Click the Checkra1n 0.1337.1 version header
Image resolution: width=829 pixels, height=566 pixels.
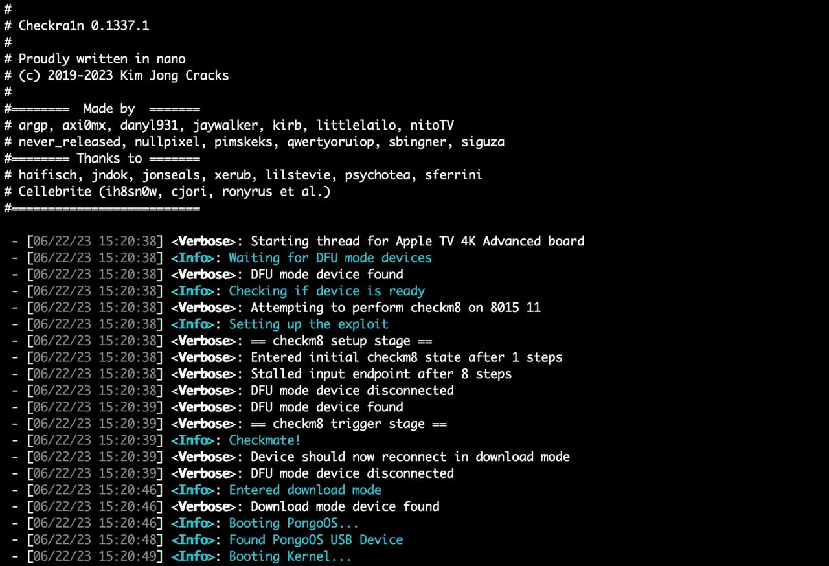click(84, 26)
